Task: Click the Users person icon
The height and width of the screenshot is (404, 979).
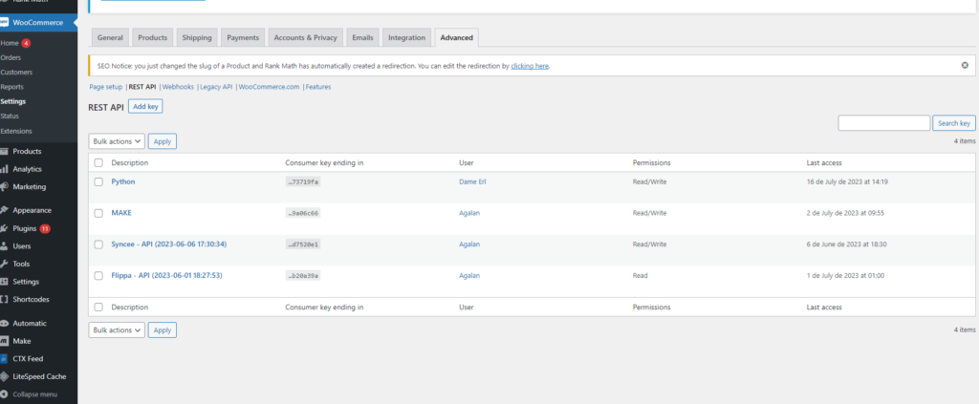Action: (x=4, y=246)
